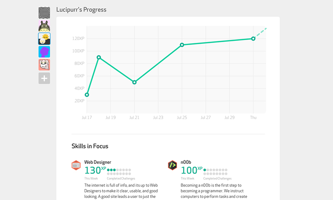Select the Thu data point at 120XP

click(253, 39)
